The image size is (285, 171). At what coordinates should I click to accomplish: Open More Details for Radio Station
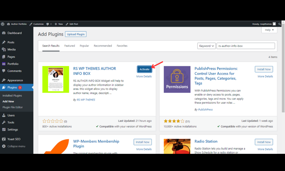[265, 149]
